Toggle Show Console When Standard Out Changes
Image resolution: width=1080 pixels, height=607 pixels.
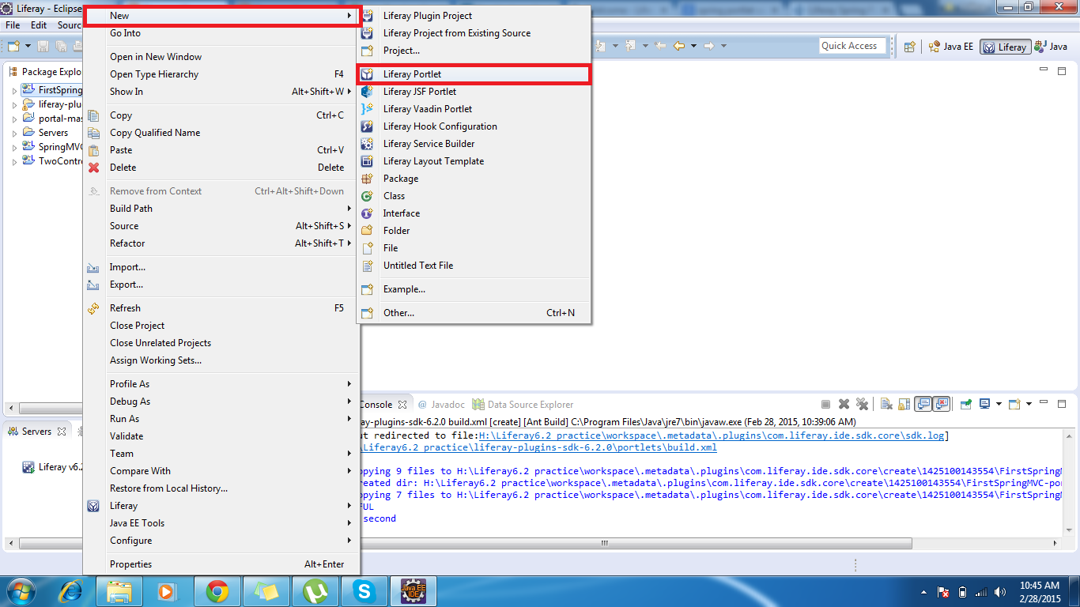(x=923, y=404)
